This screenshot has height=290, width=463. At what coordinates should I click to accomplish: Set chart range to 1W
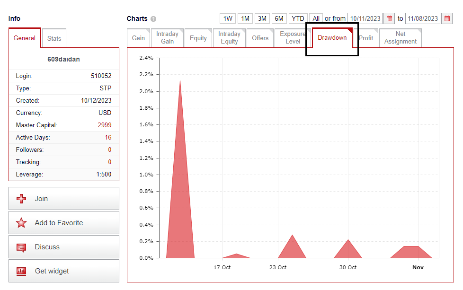coord(228,18)
